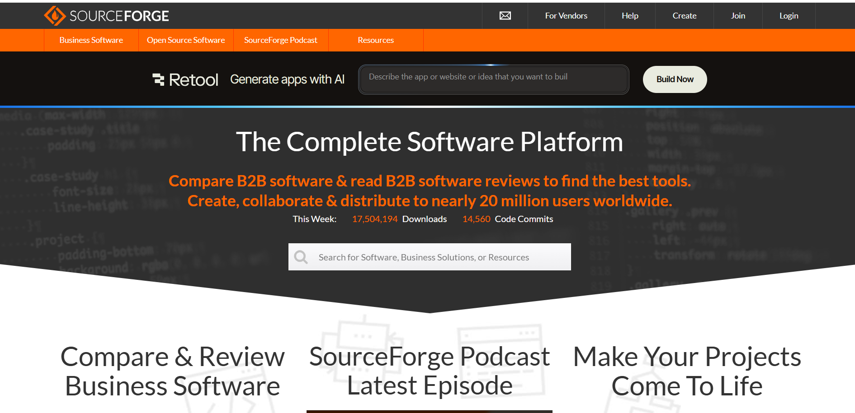
Task: Click the SOURCEFORGE wordmark text
Action: pos(119,16)
